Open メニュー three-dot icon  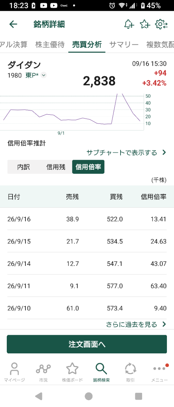[159, 372]
